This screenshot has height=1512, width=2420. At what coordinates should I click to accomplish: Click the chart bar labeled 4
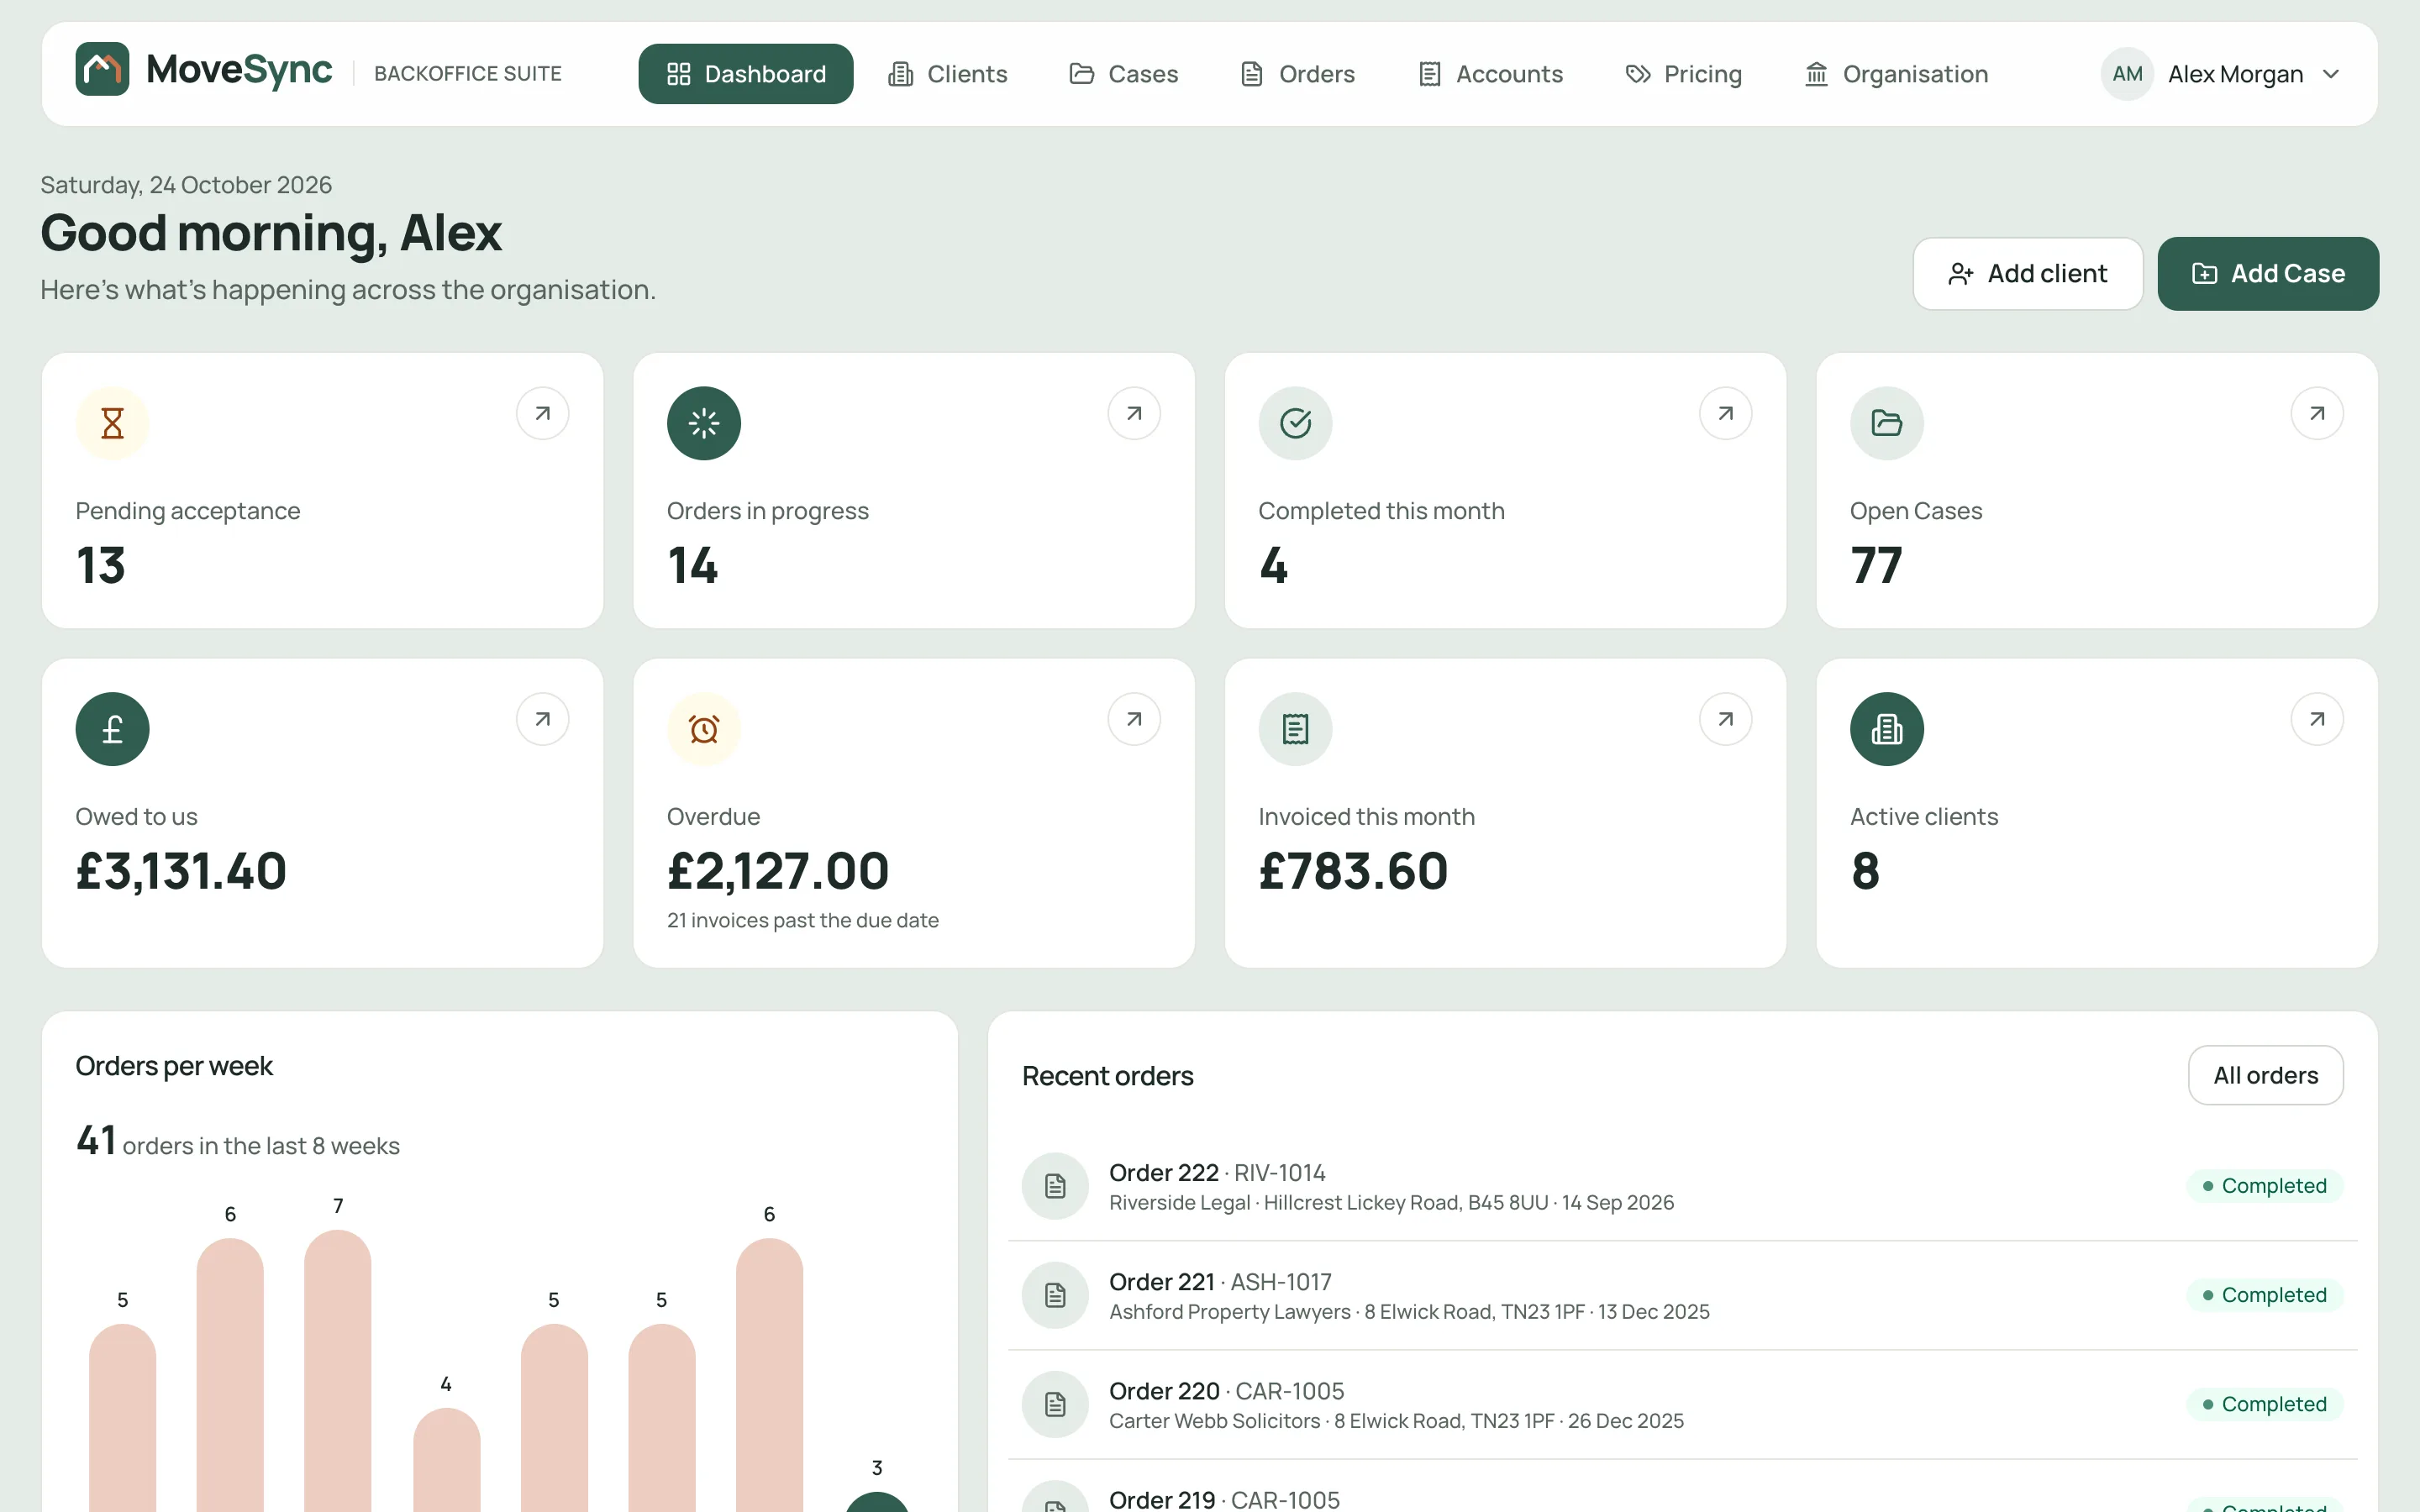(446, 1460)
